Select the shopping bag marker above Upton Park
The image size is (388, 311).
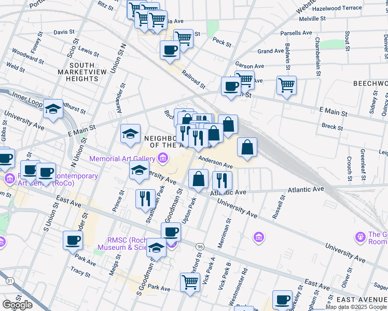point(198,179)
